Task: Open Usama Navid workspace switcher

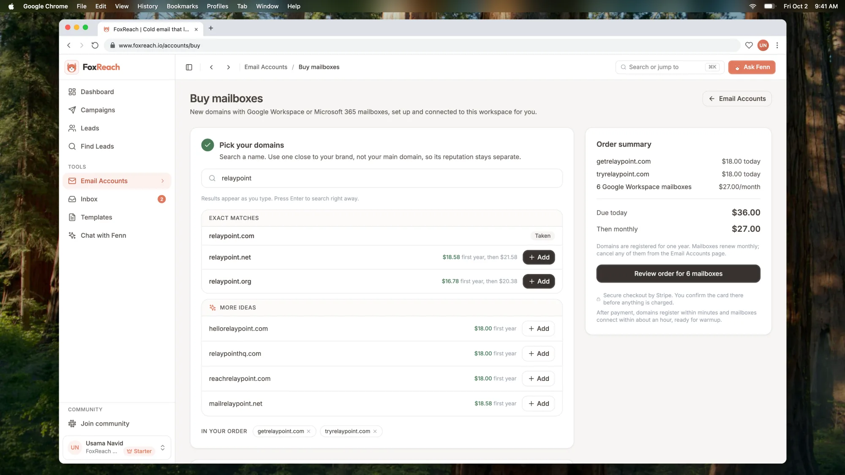Action: (117, 447)
